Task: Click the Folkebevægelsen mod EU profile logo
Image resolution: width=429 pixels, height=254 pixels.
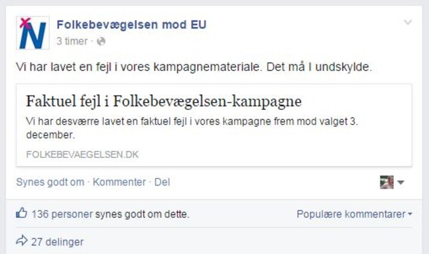Action: [x=33, y=33]
